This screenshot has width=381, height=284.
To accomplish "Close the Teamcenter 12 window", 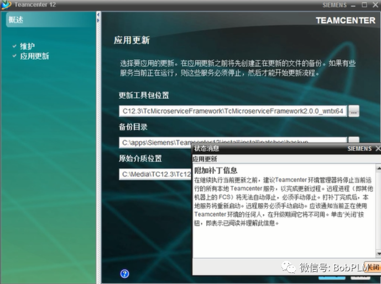I will point(375,5).
